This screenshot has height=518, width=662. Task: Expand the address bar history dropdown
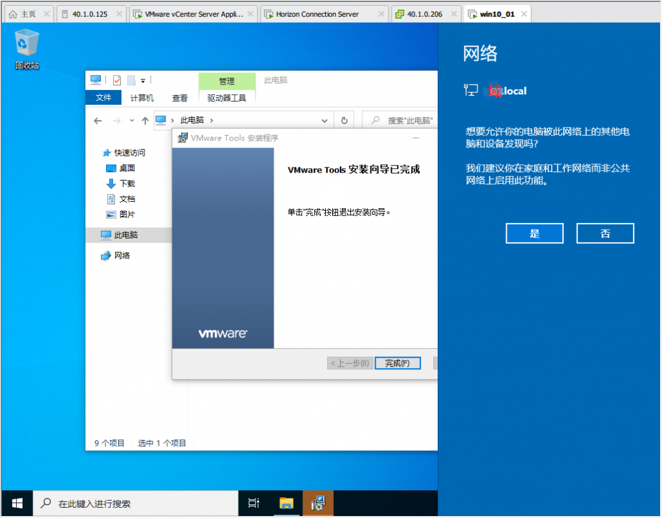point(325,121)
